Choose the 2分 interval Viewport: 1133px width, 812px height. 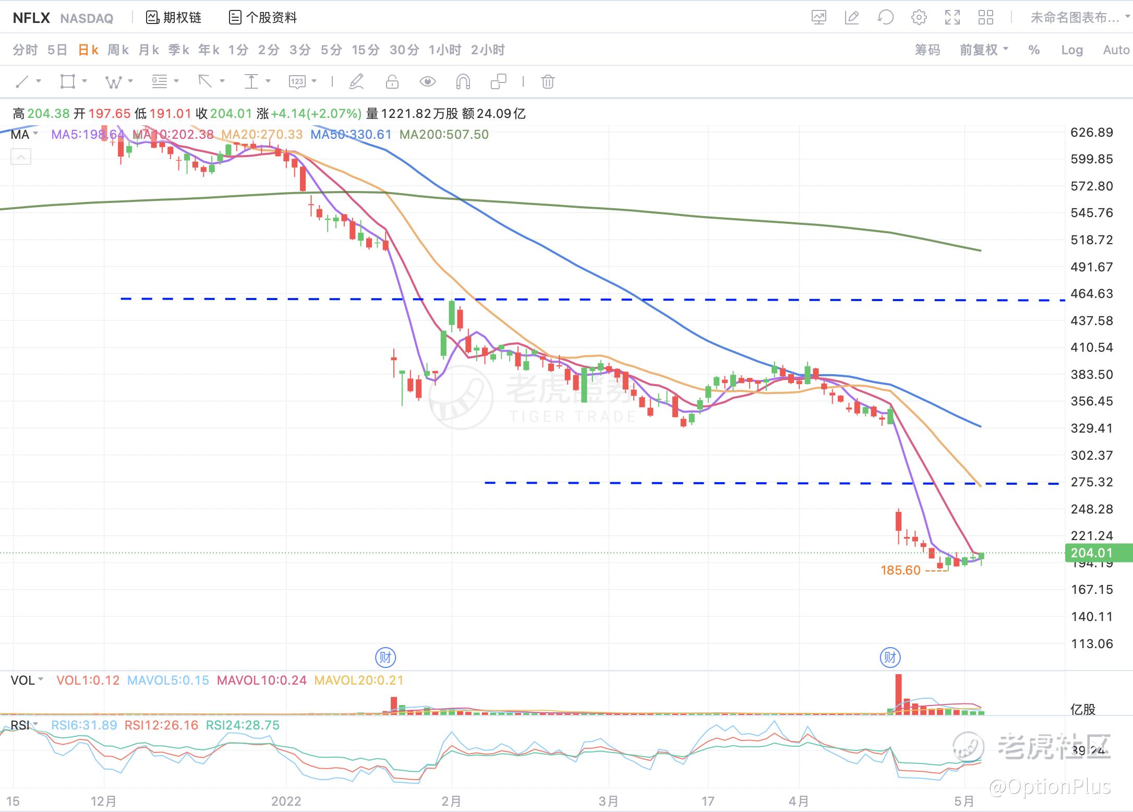click(x=269, y=50)
